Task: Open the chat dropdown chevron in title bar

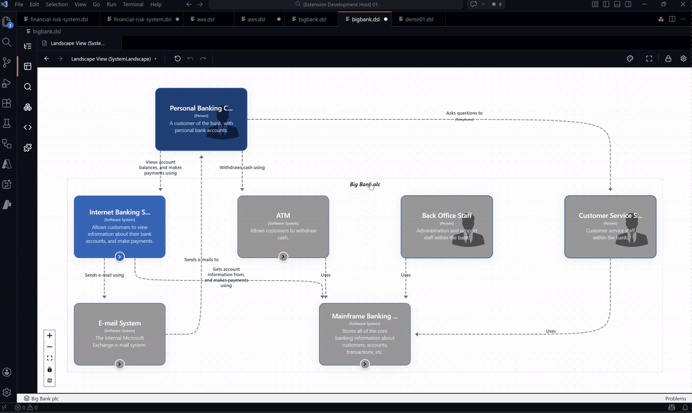Action: [x=484, y=4]
